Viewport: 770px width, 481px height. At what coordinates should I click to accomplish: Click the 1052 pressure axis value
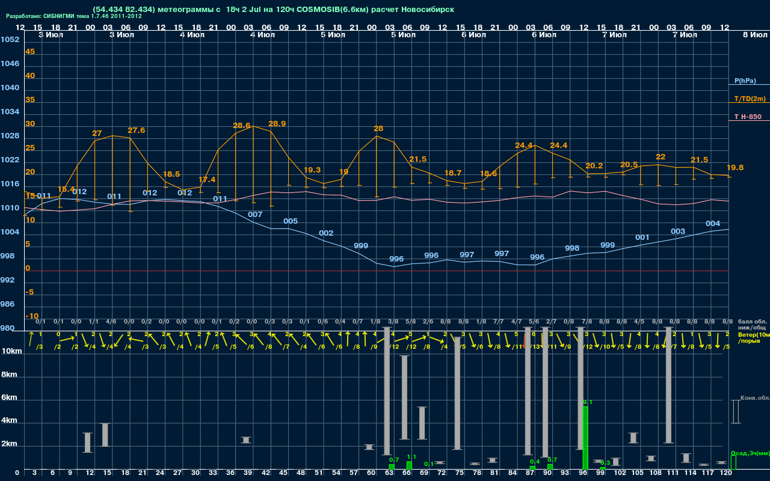click(x=10, y=39)
